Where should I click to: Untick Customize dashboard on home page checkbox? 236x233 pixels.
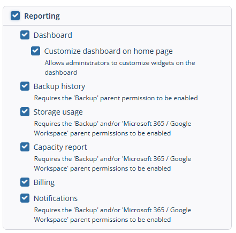tap(35, 51)
